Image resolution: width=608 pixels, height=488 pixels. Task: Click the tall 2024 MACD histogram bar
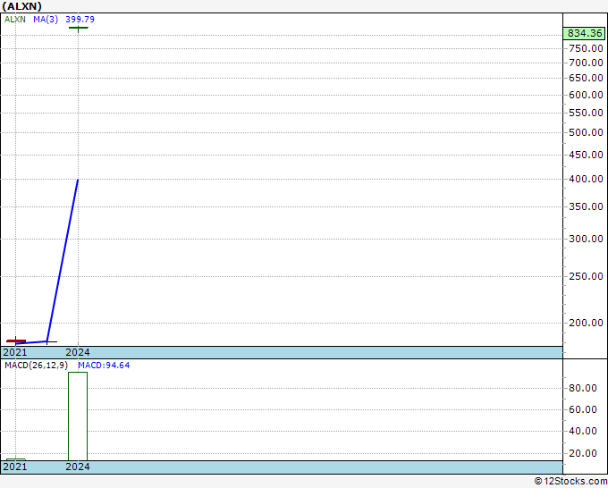[78, 416]
